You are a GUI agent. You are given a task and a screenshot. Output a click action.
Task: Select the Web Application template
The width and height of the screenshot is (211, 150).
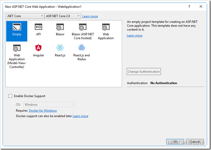pyautogui.click(x=106, y=31)
